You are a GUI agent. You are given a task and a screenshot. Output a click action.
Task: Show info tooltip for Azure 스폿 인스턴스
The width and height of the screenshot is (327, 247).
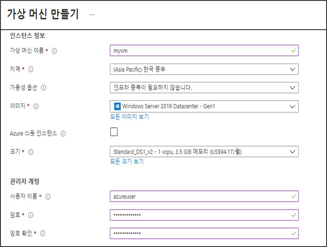click(63, 133)
